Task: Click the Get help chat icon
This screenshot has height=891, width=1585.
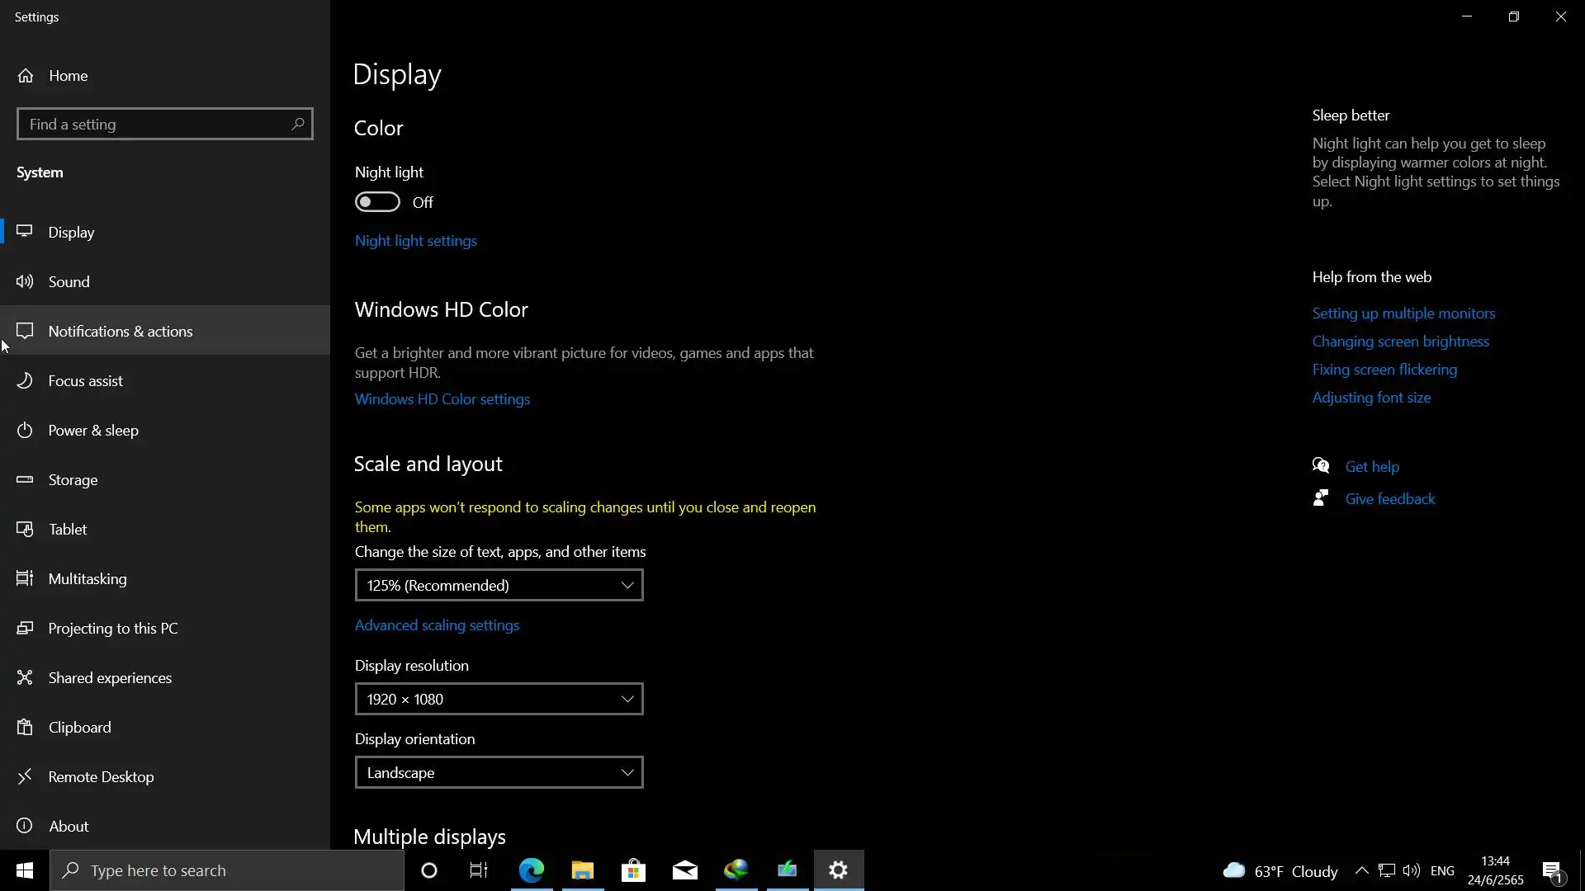Action: point(1321,466)
